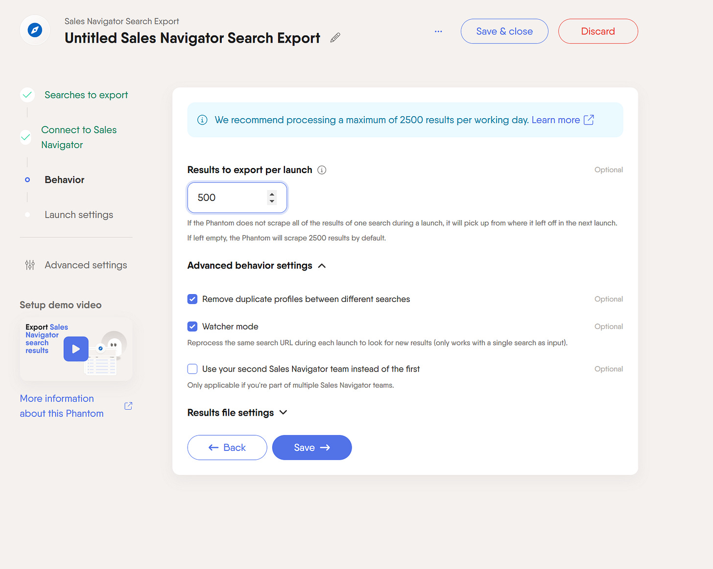Viewport: 713px width, 569px height.
Task: Open the Launch settings step
Action: [79, 215]
